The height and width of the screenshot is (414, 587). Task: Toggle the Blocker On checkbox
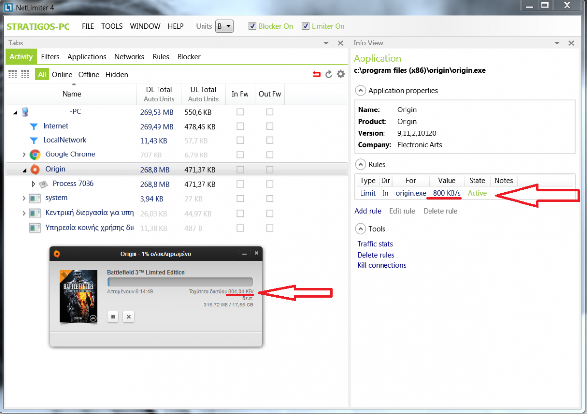(x=252, y=26)
